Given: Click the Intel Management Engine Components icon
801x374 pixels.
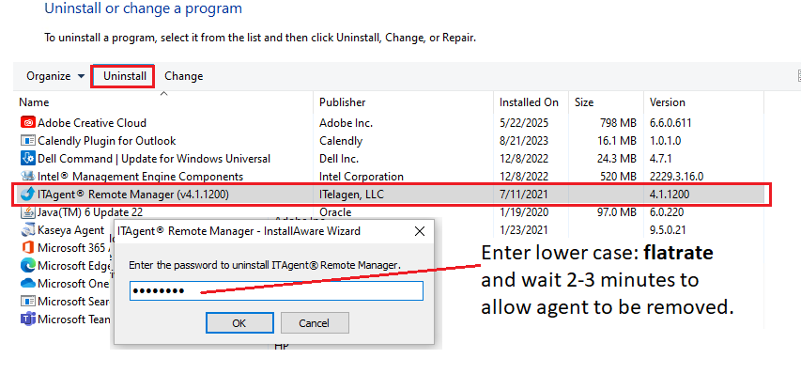Looking at the screenshot, I should pos(27,177).
